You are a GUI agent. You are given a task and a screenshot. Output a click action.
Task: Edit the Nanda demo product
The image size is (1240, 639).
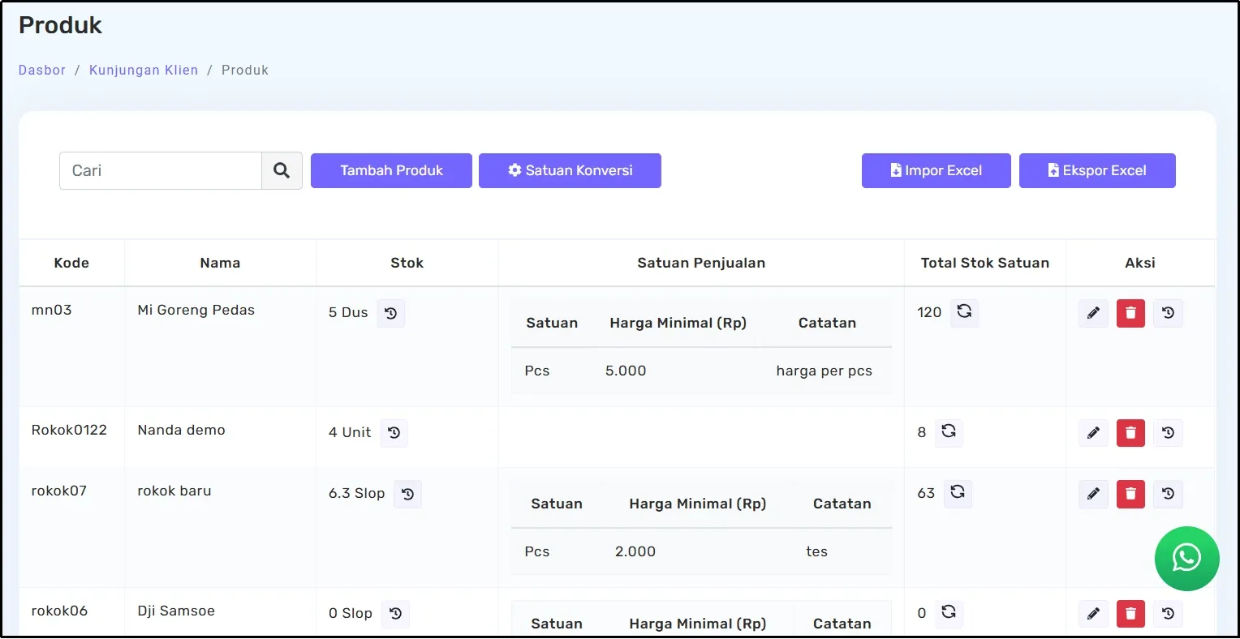tap(1093, 433)
